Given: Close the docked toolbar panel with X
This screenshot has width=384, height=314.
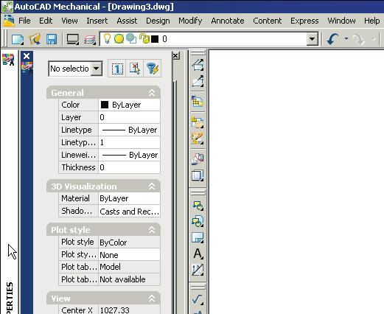Looking at the screenshot, I should (x=175, y=56).
